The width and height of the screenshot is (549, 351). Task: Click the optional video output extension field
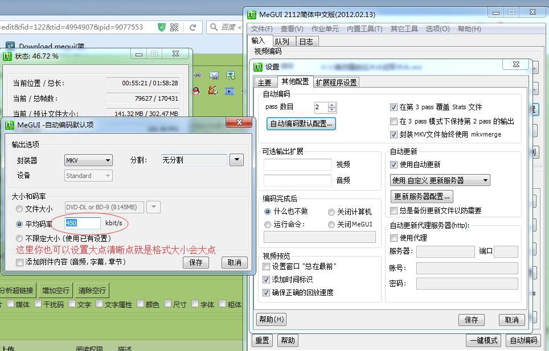[298, 164]
